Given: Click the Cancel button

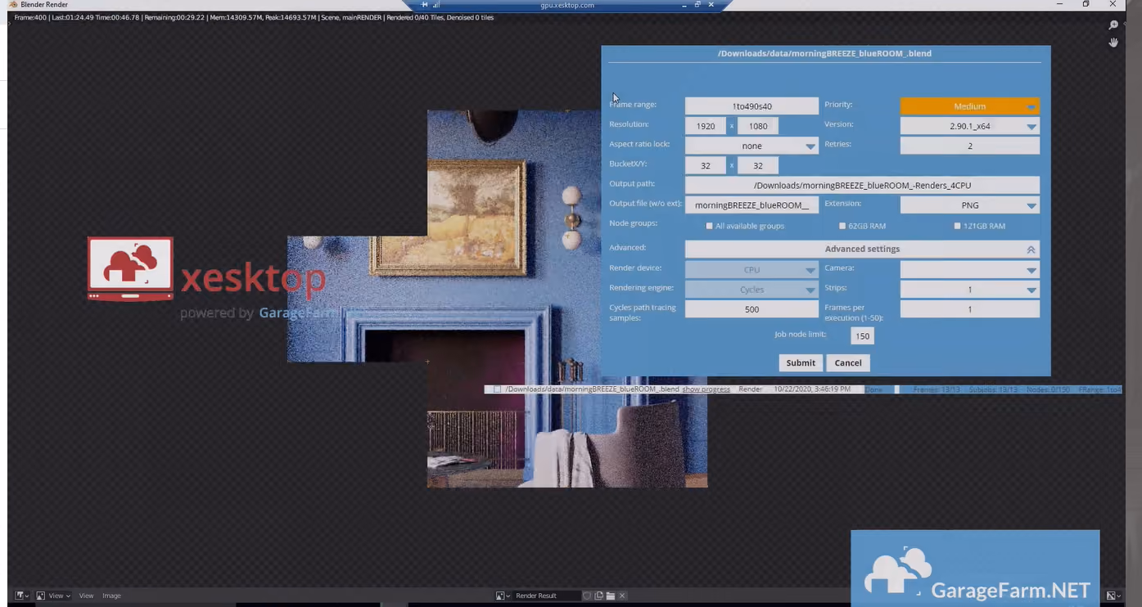Looking at the screenshot, I should [x=848, y=362].
